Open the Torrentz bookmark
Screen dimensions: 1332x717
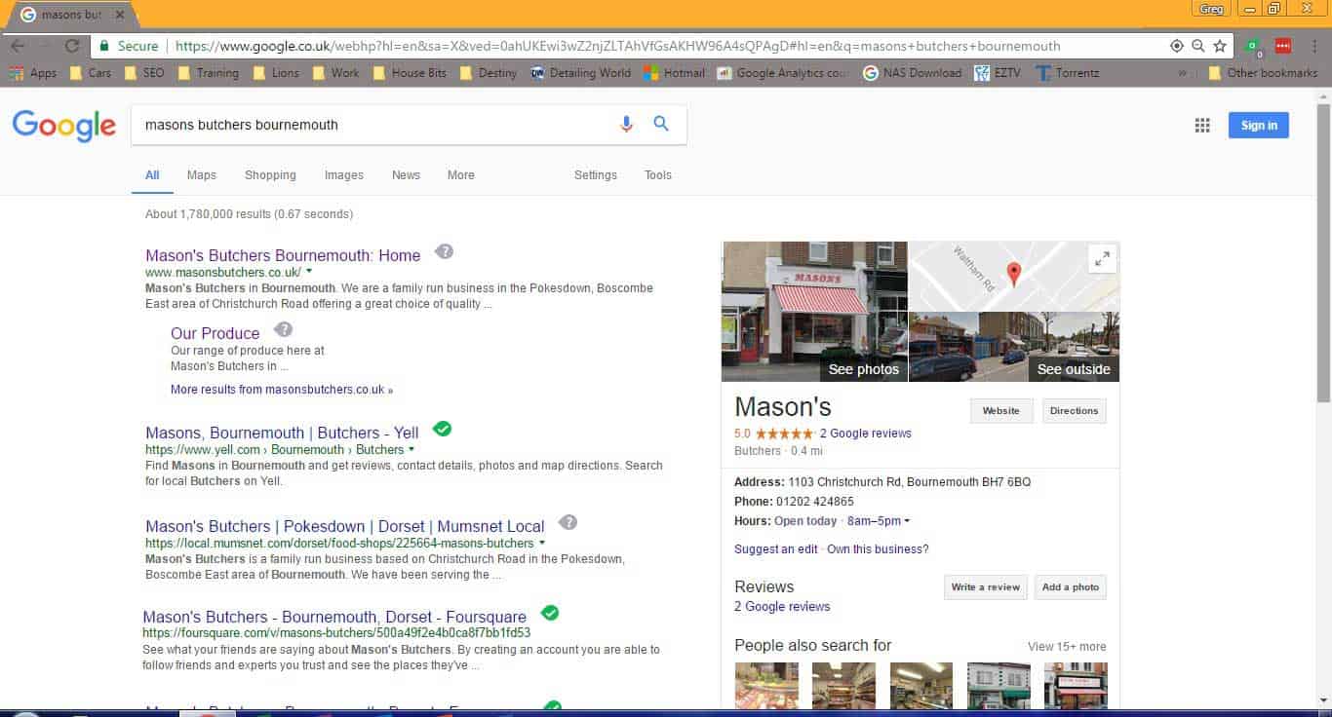[1067, 73]
